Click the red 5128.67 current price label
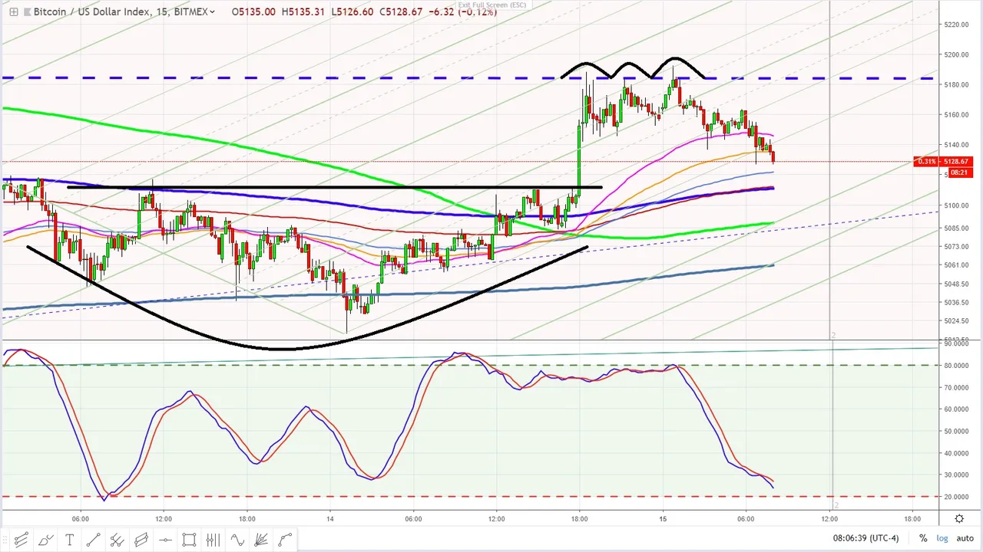Image resolution: width=983 pixels, height=552 pixels. [x=957, y=162]
